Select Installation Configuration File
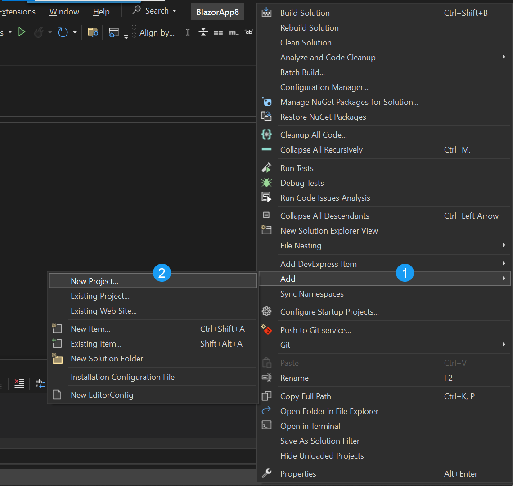Viewport: 513px width, 486px height. [153, 377]
